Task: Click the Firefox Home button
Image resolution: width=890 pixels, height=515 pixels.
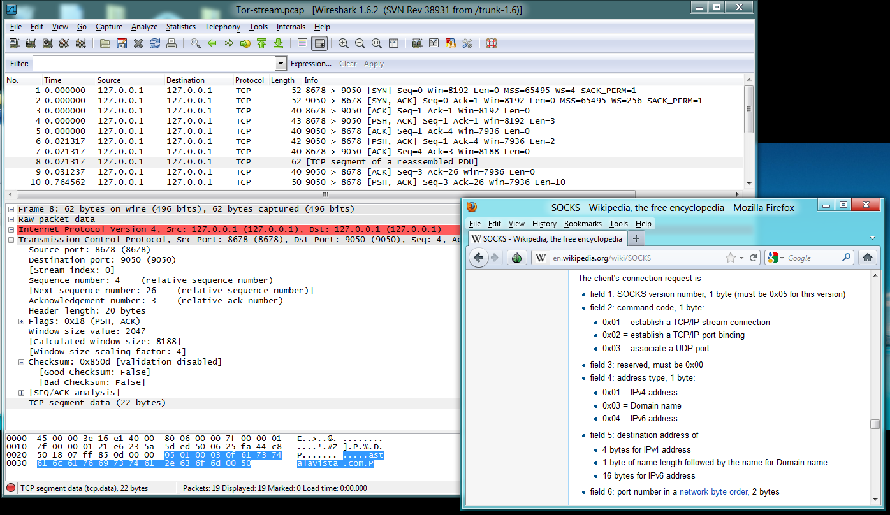Action: tap(867, 257)
